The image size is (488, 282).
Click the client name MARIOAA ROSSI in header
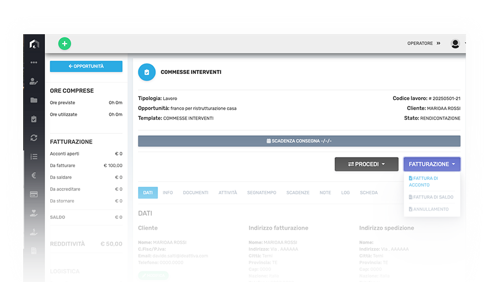tap(443, 108)
